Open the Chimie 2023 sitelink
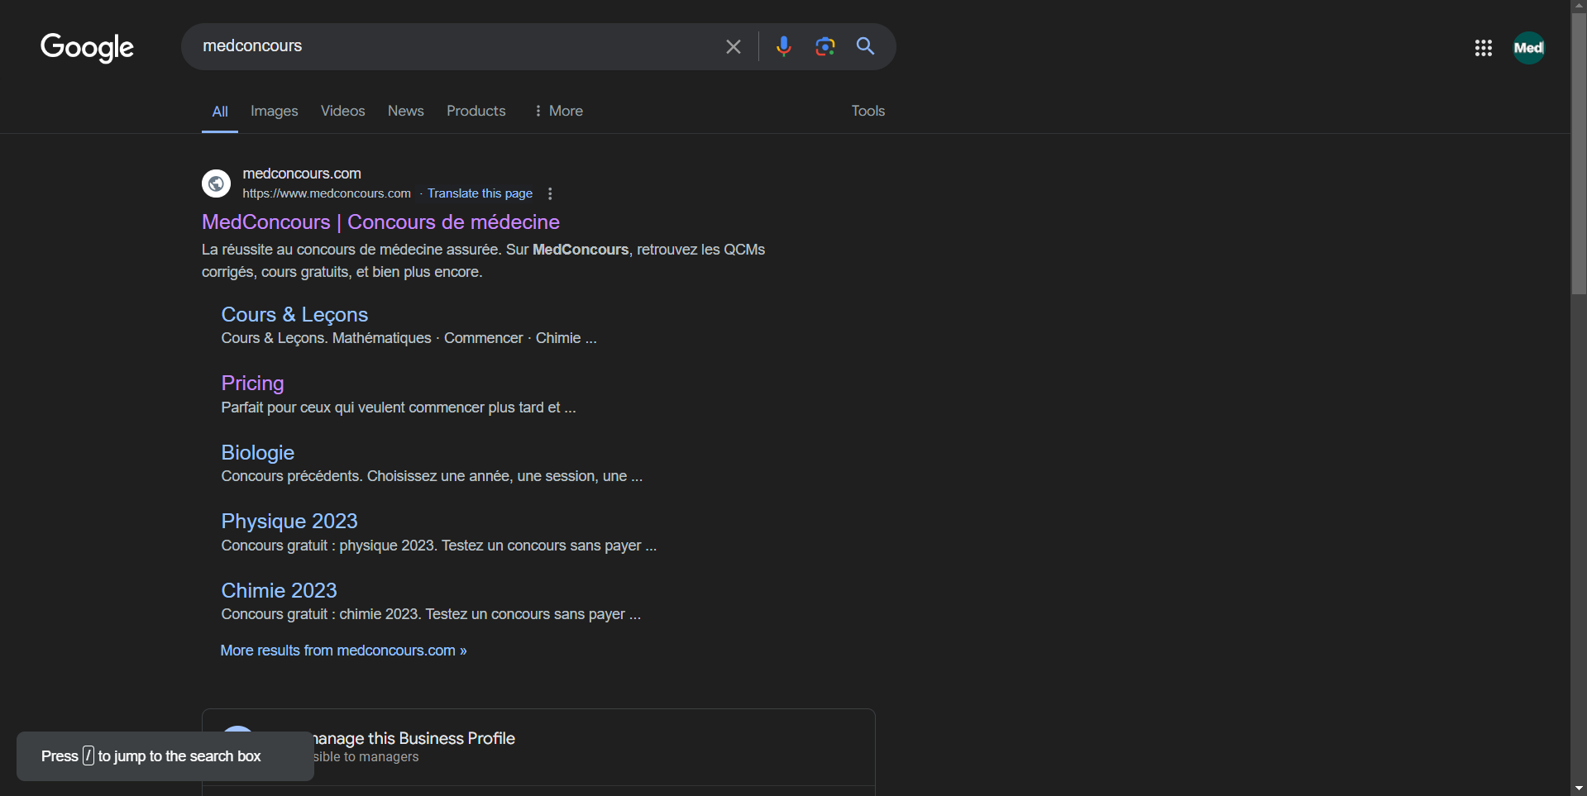 point(279,590)
